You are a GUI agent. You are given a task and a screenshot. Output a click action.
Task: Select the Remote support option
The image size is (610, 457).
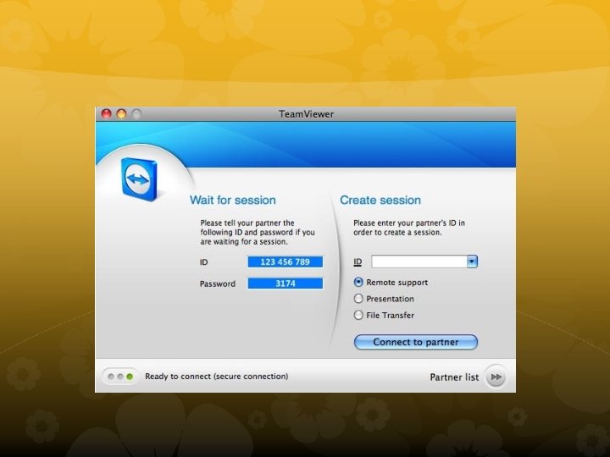pos(391,283)
